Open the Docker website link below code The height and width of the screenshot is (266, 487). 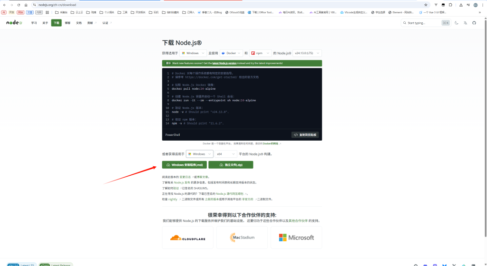[271, 143]
